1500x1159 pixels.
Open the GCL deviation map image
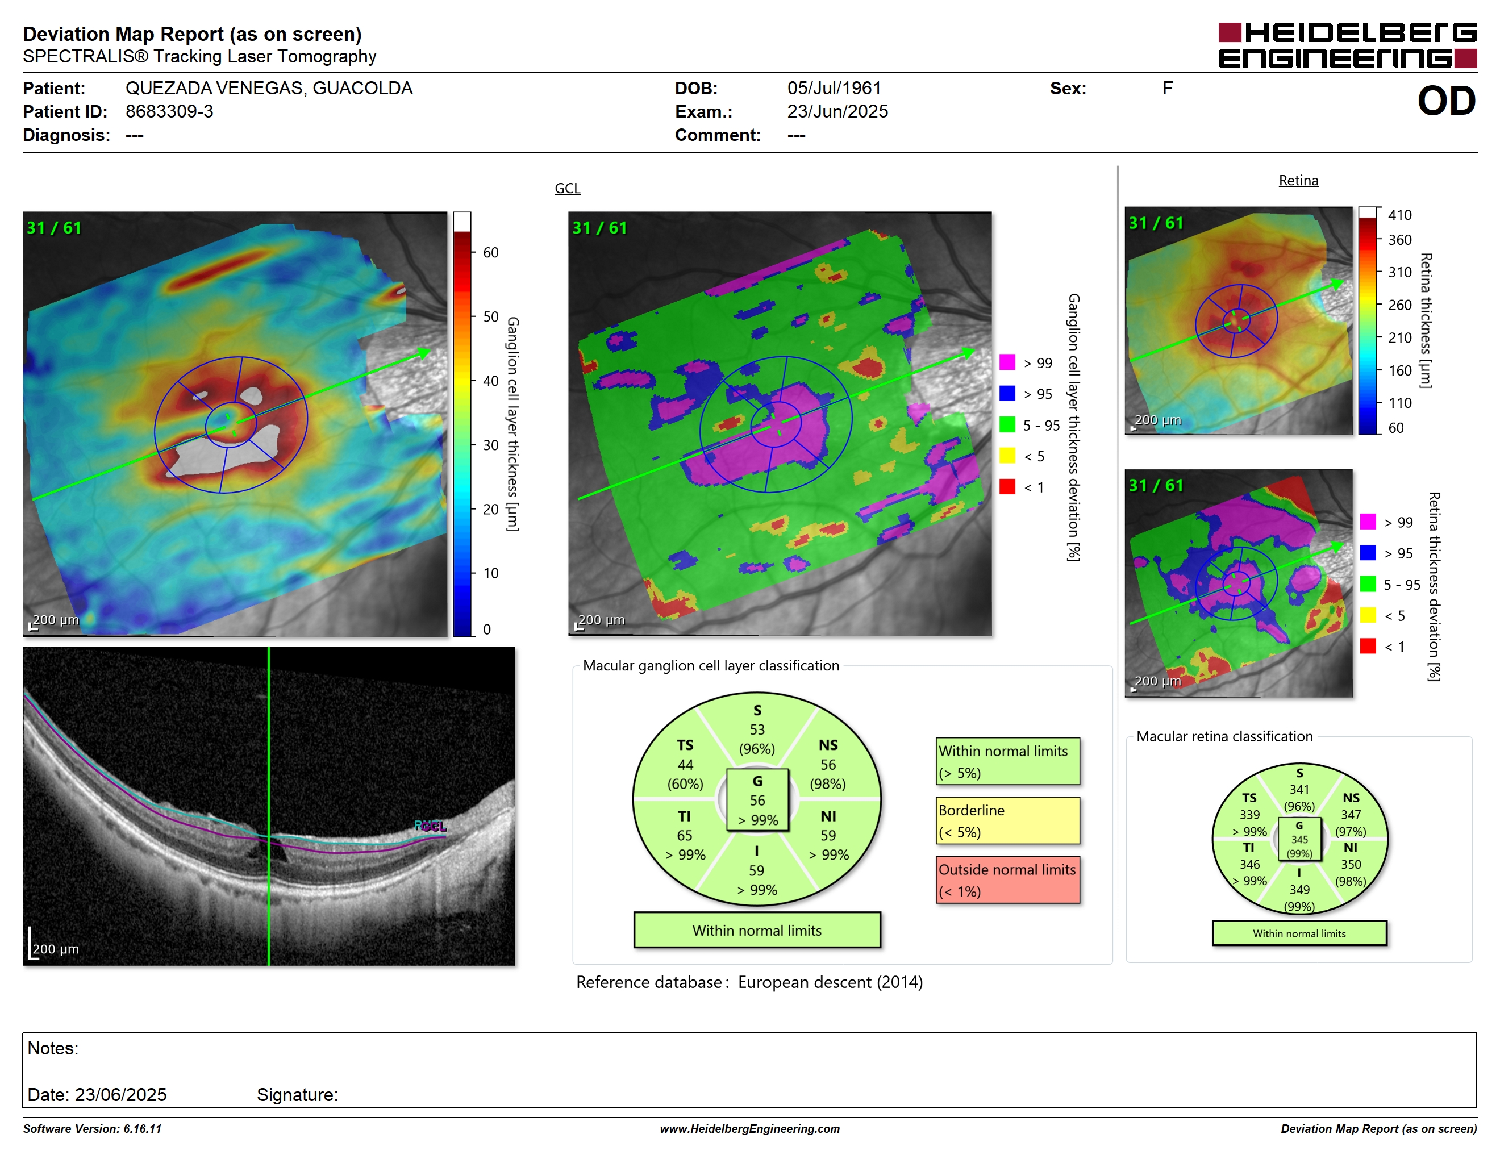click(x=780, y=424)
